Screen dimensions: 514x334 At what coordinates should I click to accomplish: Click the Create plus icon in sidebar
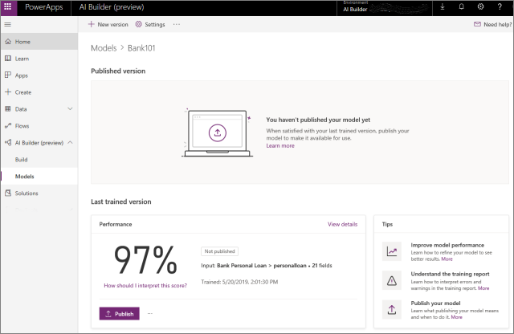(x=8, y=92)
